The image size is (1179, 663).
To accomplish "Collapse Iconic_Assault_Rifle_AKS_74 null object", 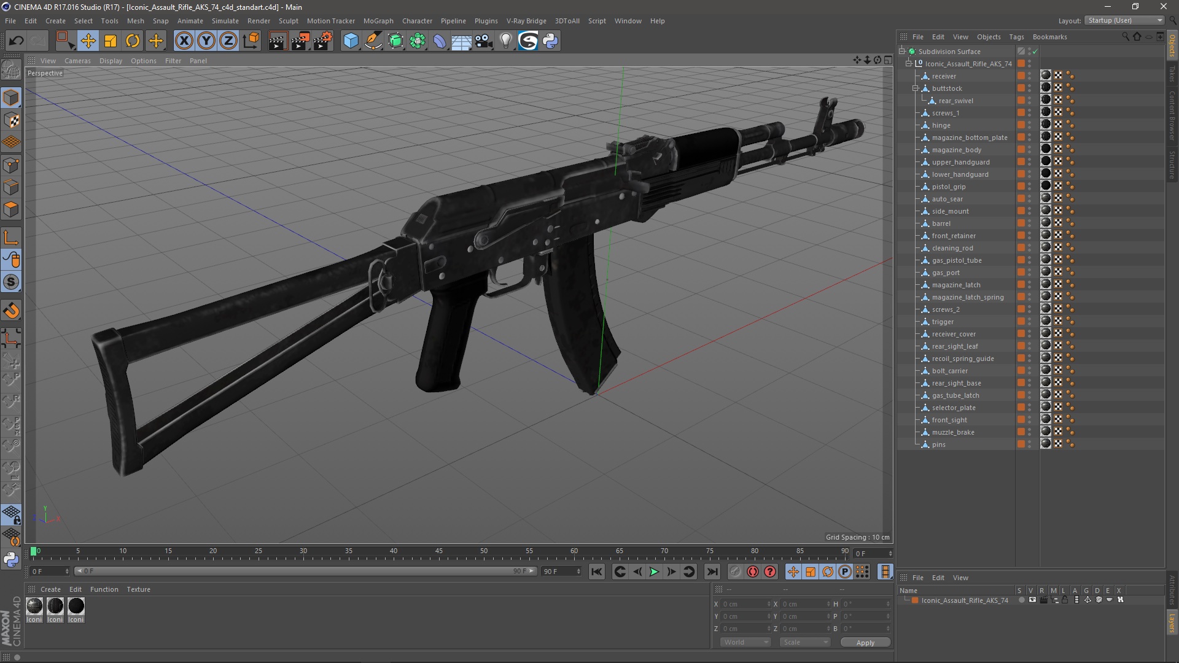I will [909, 64].
